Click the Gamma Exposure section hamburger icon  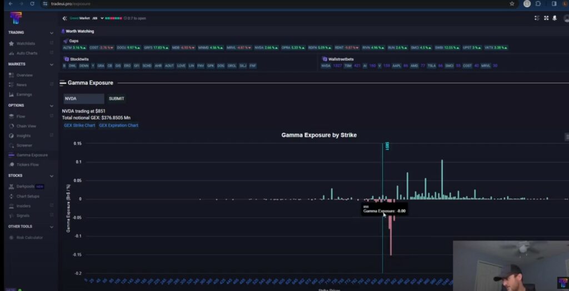[x=63, y=83]
